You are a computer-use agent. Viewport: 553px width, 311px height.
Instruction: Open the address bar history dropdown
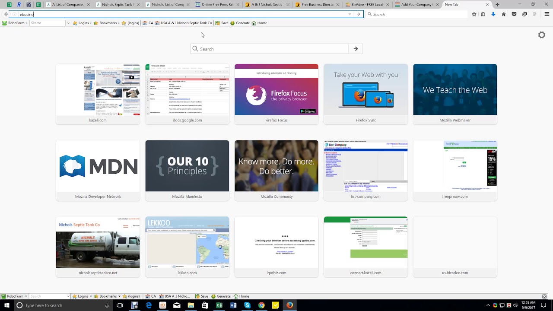coord(350,14)
